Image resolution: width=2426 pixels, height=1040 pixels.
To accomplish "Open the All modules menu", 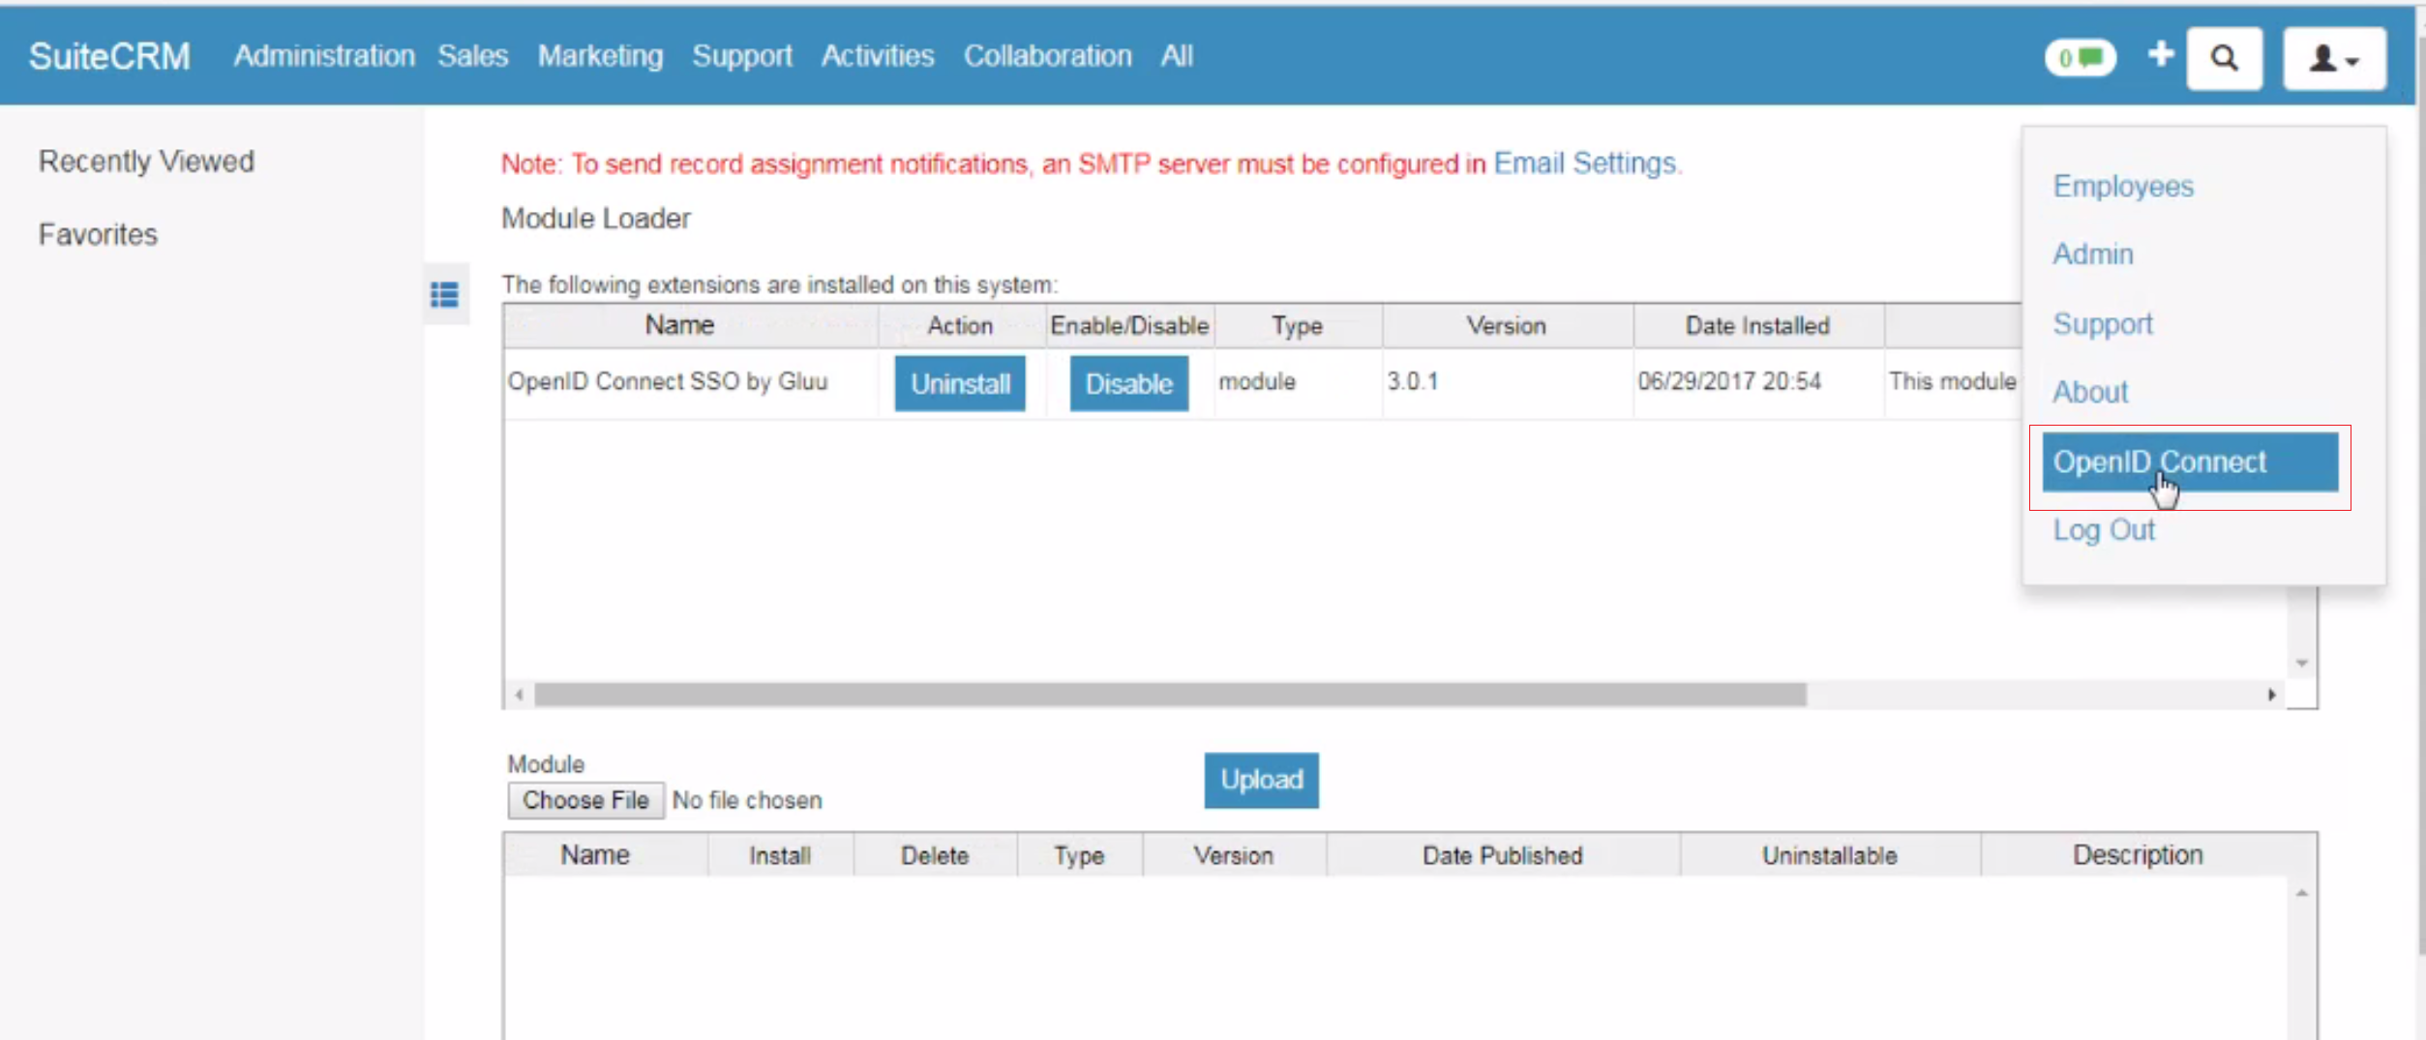I will click(1177, 56).
